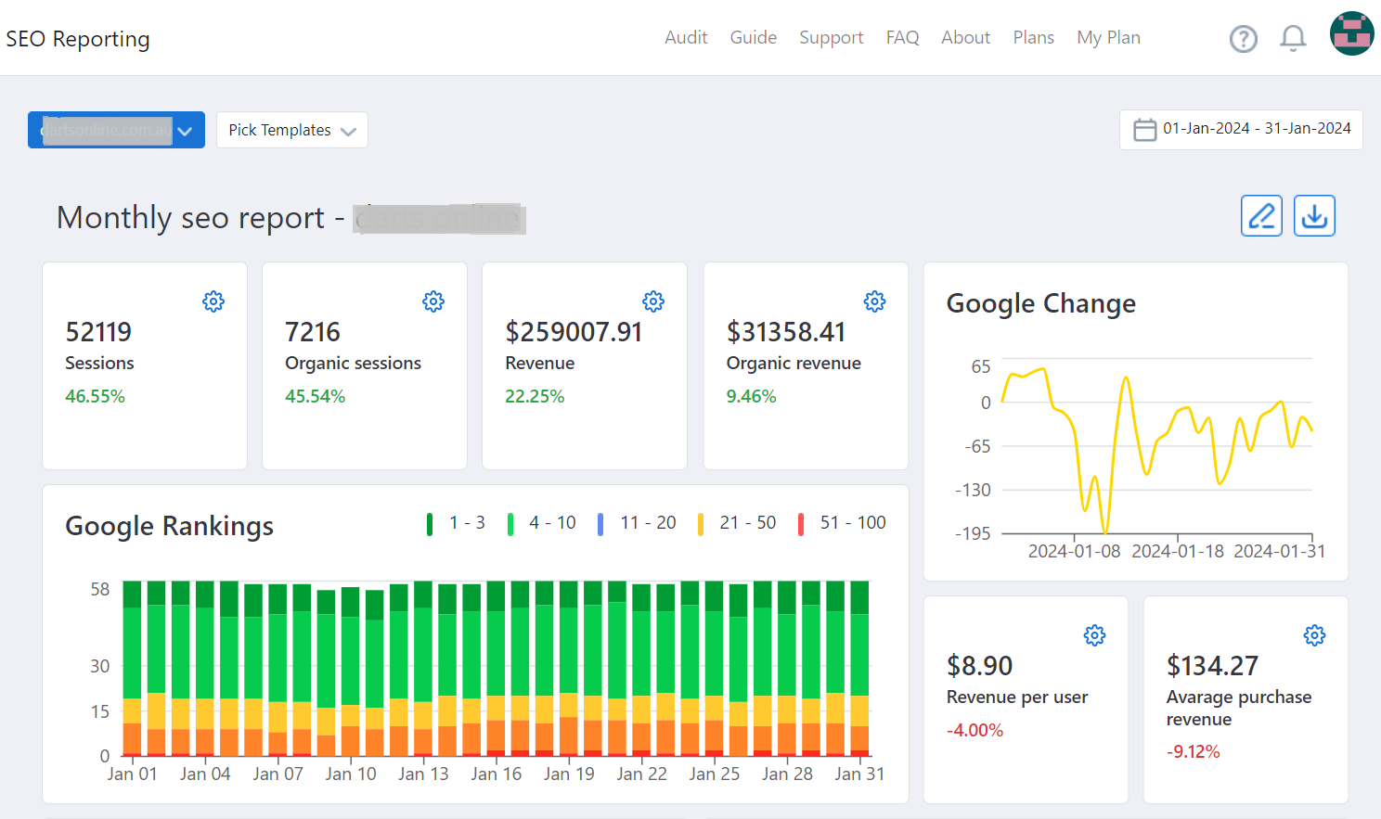The height and width of the screenshot is (819, 1381).
Task: Toggle the 4 - 10 rankings legend
Action: 542,523
